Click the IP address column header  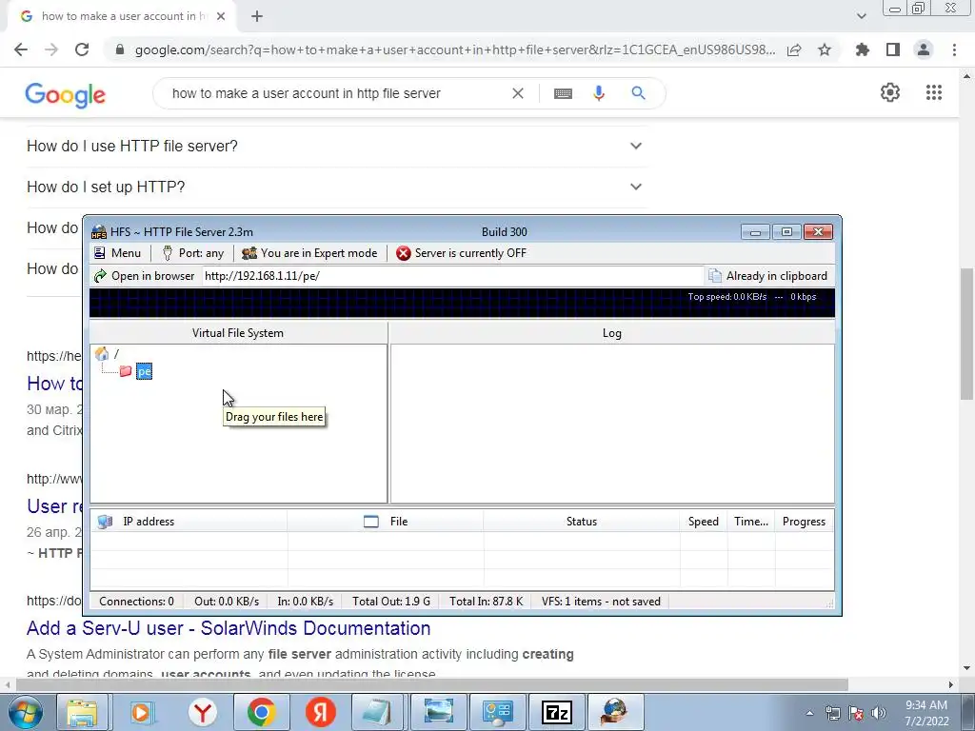(189, 522)
